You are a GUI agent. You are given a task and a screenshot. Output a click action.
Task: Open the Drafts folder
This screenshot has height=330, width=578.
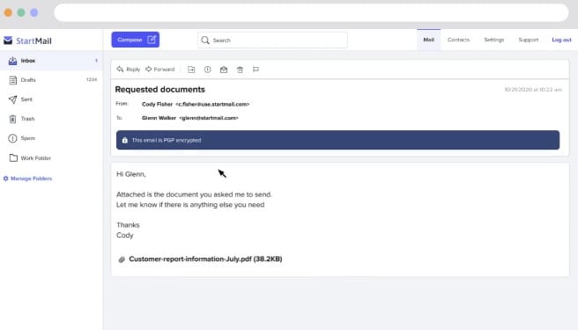tap(51, 80)
